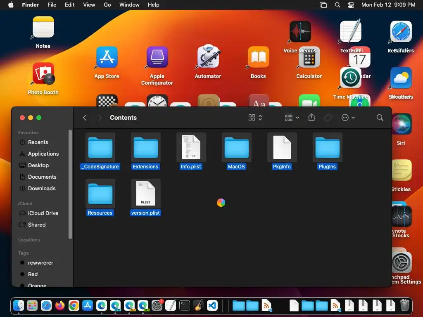Open Launchpad from the Dock
The width and height of the screenshot is (423, 317).
pyautogui.click(x=32, y=305)
